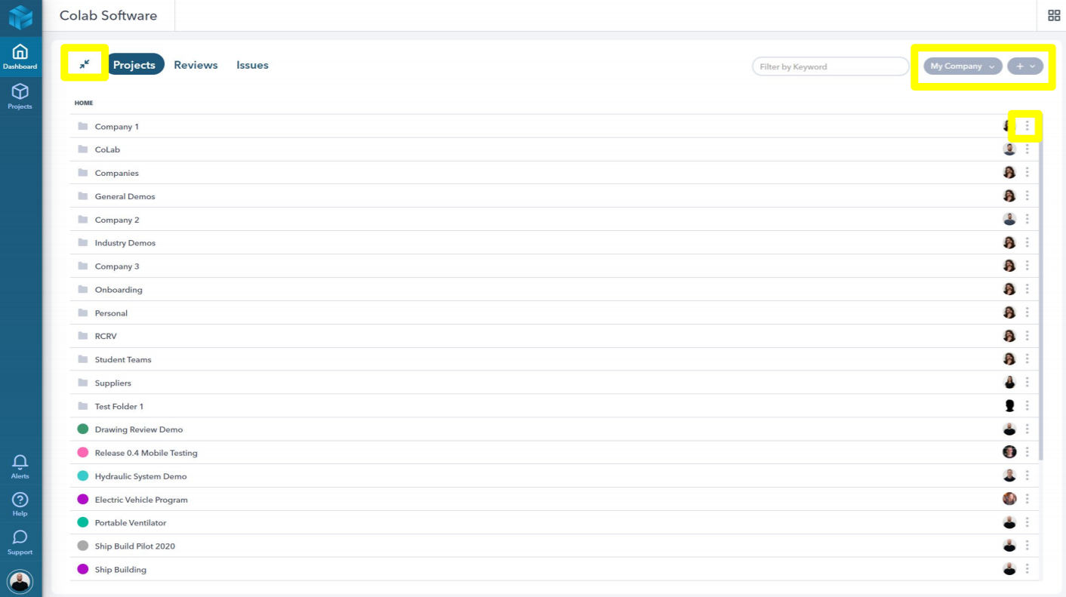Click the Colab cube logo
Viewport: 1066px width, 597px height.
pos(20,17)
